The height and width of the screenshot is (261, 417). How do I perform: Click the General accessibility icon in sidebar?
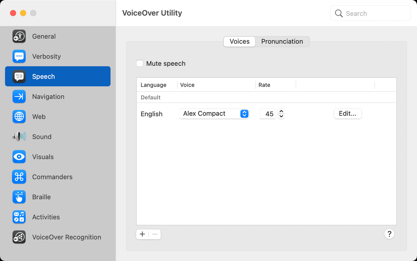19,36
